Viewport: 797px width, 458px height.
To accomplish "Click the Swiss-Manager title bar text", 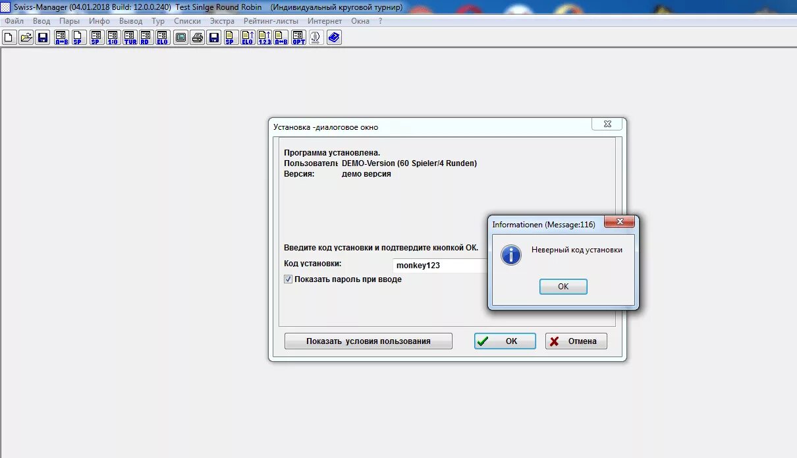I will point(207,7).
